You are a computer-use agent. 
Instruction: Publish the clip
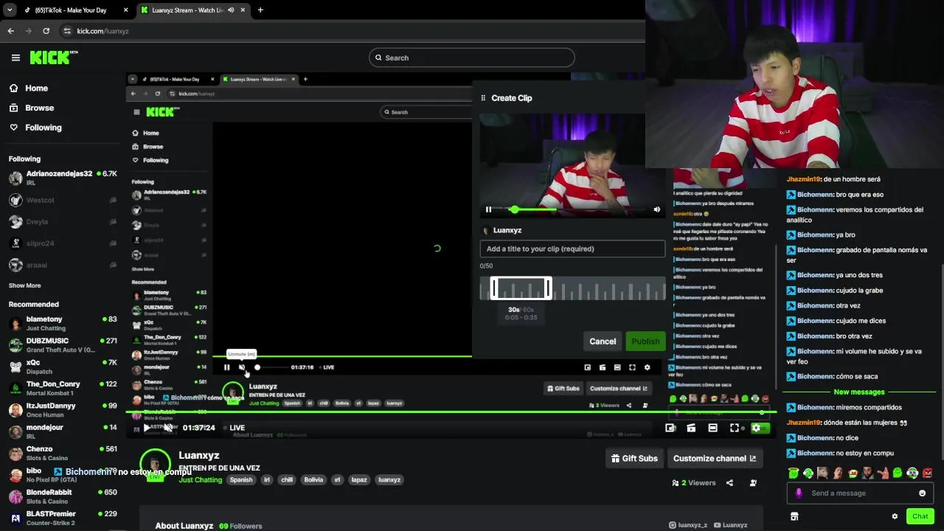click(x=645, y=341)
